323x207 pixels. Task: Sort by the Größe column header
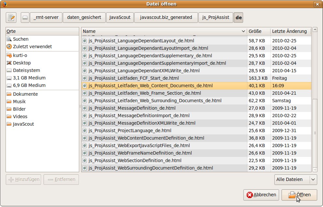point(258,31)
